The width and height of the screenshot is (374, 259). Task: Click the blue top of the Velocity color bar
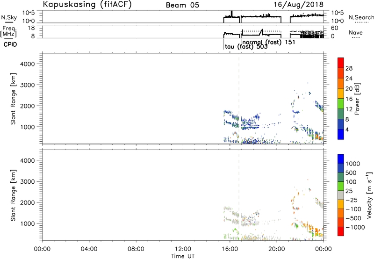[x=341, y=159]
